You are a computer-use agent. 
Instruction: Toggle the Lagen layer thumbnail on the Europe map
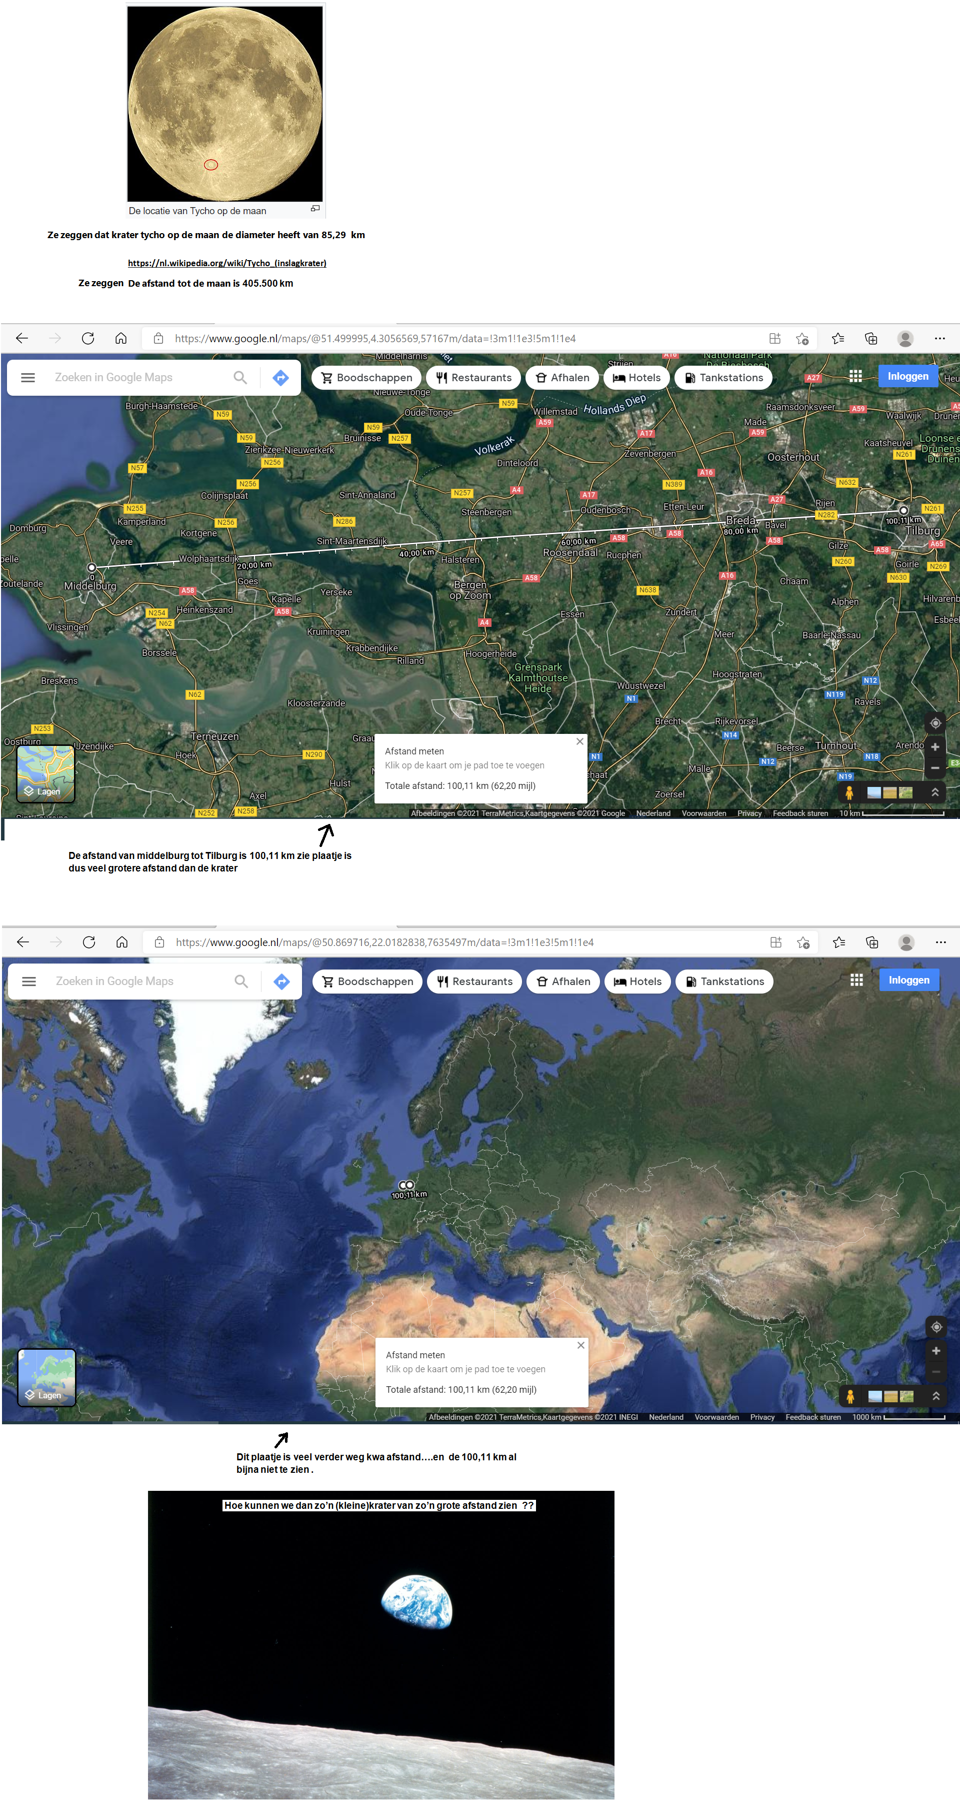click(46, 1378)
